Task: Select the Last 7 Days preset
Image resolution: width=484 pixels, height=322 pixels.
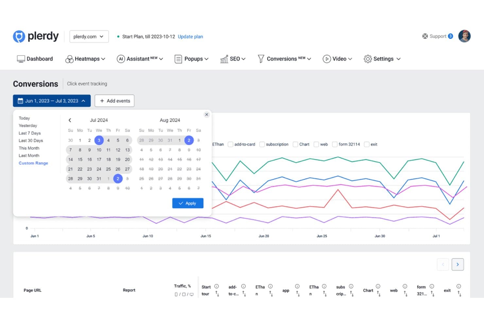Action: pos(30,133)
